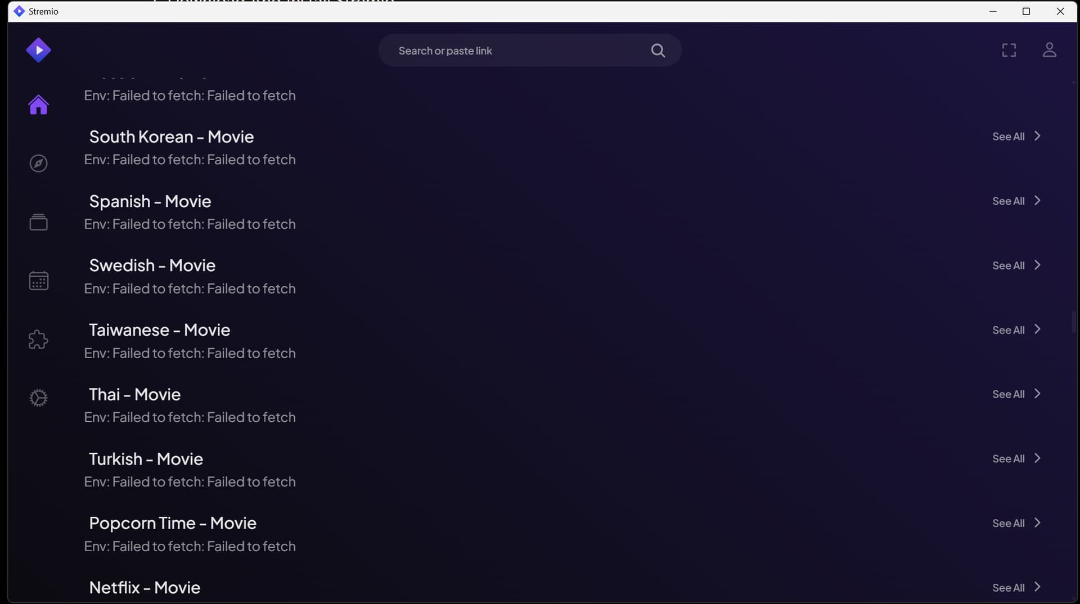1080x604 pixels.
Task: Focus the Search or paste link field
Action: [x=517, y=51]
